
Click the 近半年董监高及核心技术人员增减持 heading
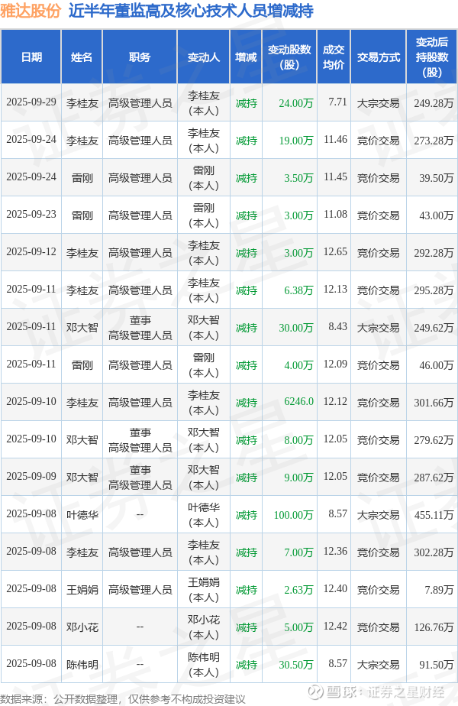(190, 11)
